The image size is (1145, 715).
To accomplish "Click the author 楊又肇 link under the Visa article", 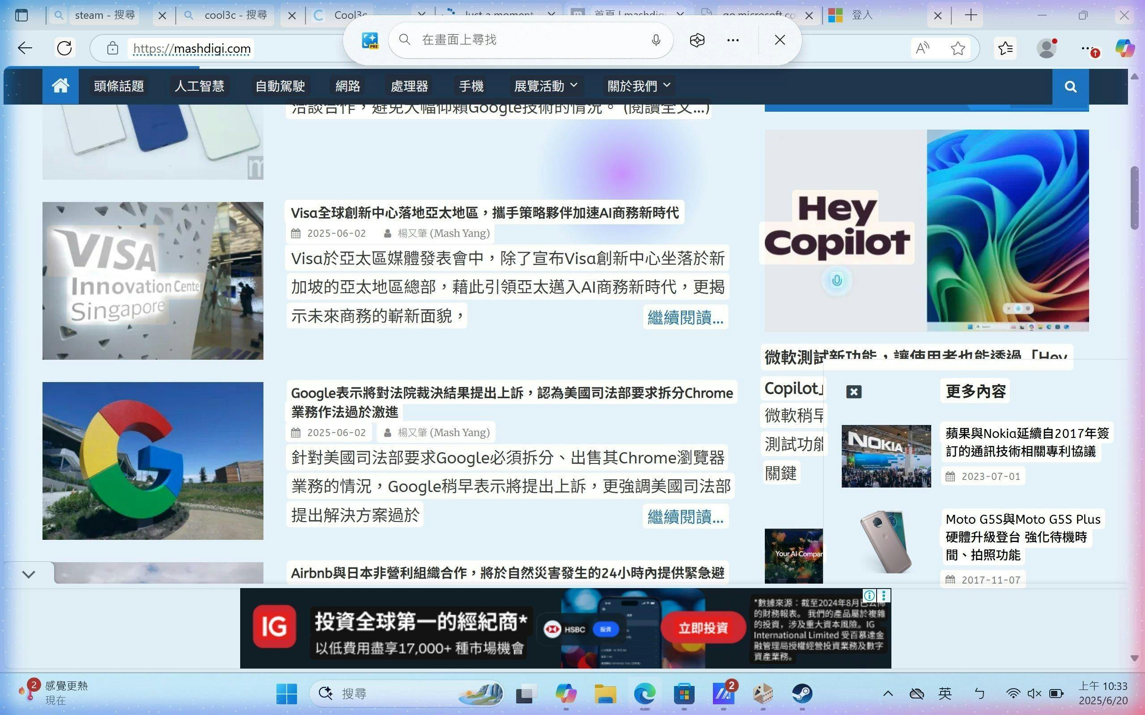I will coord(443,234).
